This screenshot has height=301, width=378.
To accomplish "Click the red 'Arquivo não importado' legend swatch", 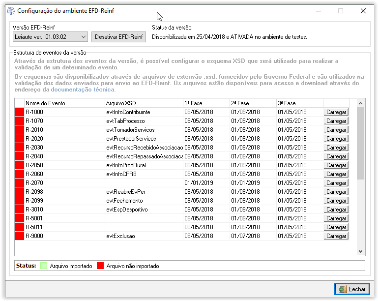I will pyautogui.click(x=100, y=266).
